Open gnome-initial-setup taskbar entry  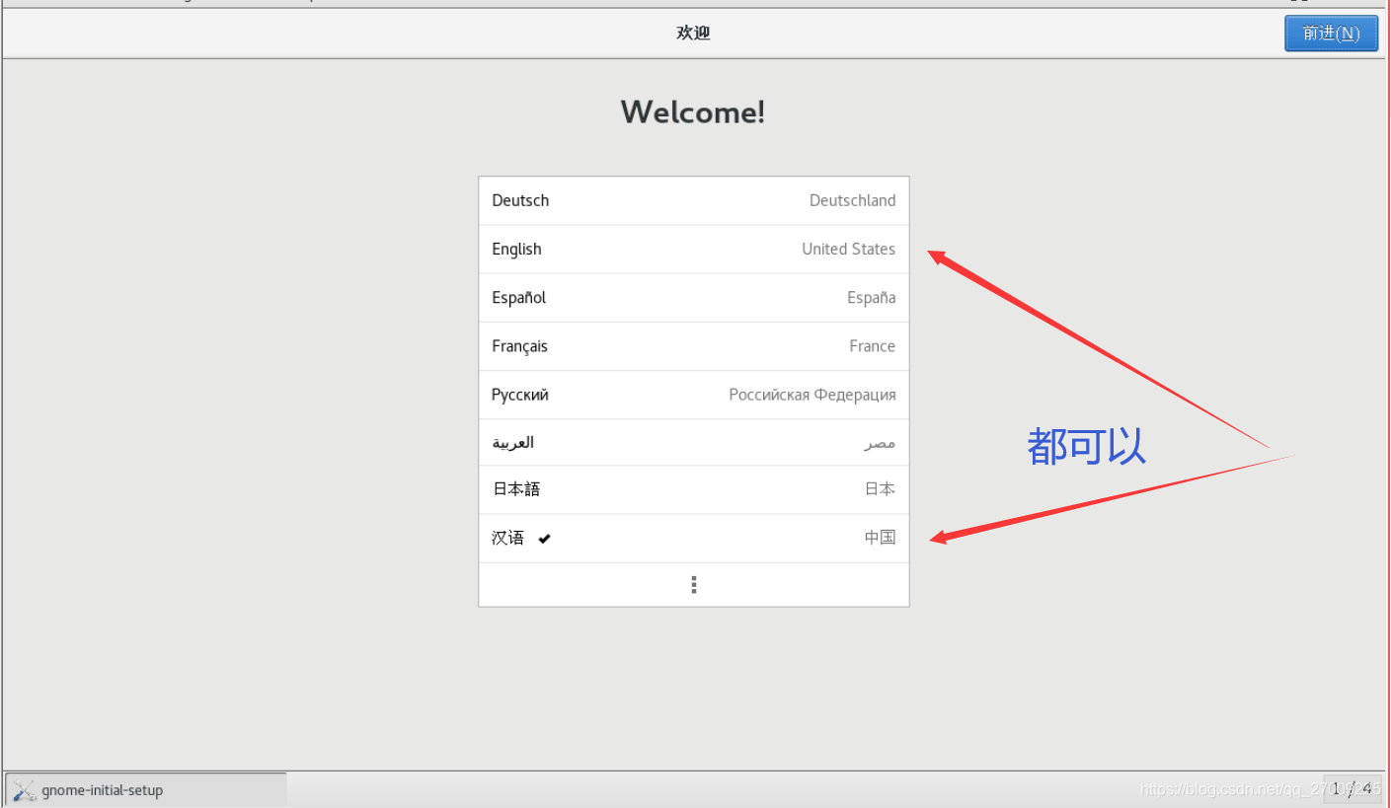146,789
